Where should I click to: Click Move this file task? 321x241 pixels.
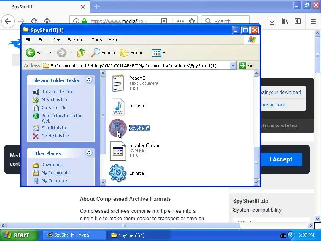54,100
